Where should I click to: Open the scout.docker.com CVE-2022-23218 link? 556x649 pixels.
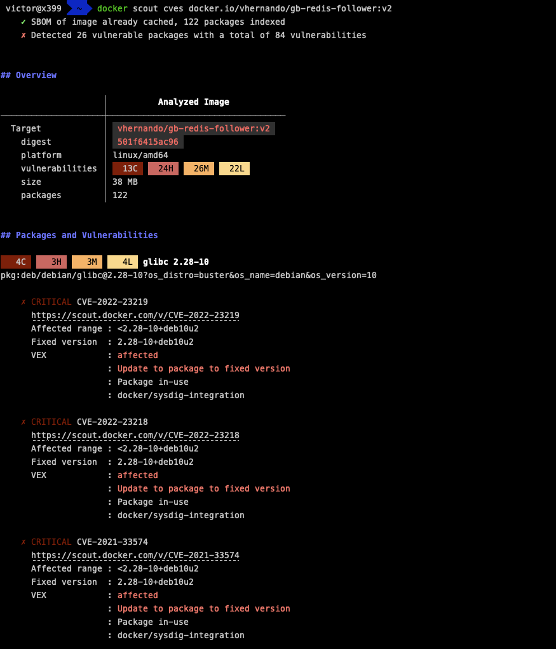135,435
